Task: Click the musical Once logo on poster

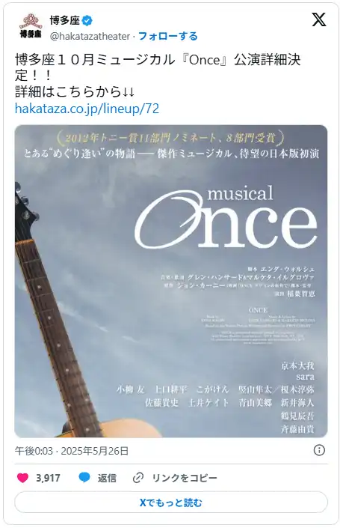Action: tap(226, 217)
